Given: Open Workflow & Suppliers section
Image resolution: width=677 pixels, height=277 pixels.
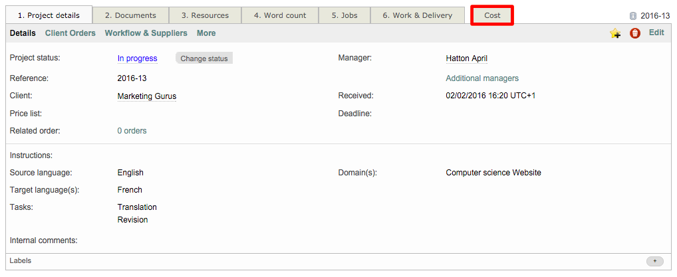Looking at the screenshot, I should pyautogui.click(x=146, y=33).
